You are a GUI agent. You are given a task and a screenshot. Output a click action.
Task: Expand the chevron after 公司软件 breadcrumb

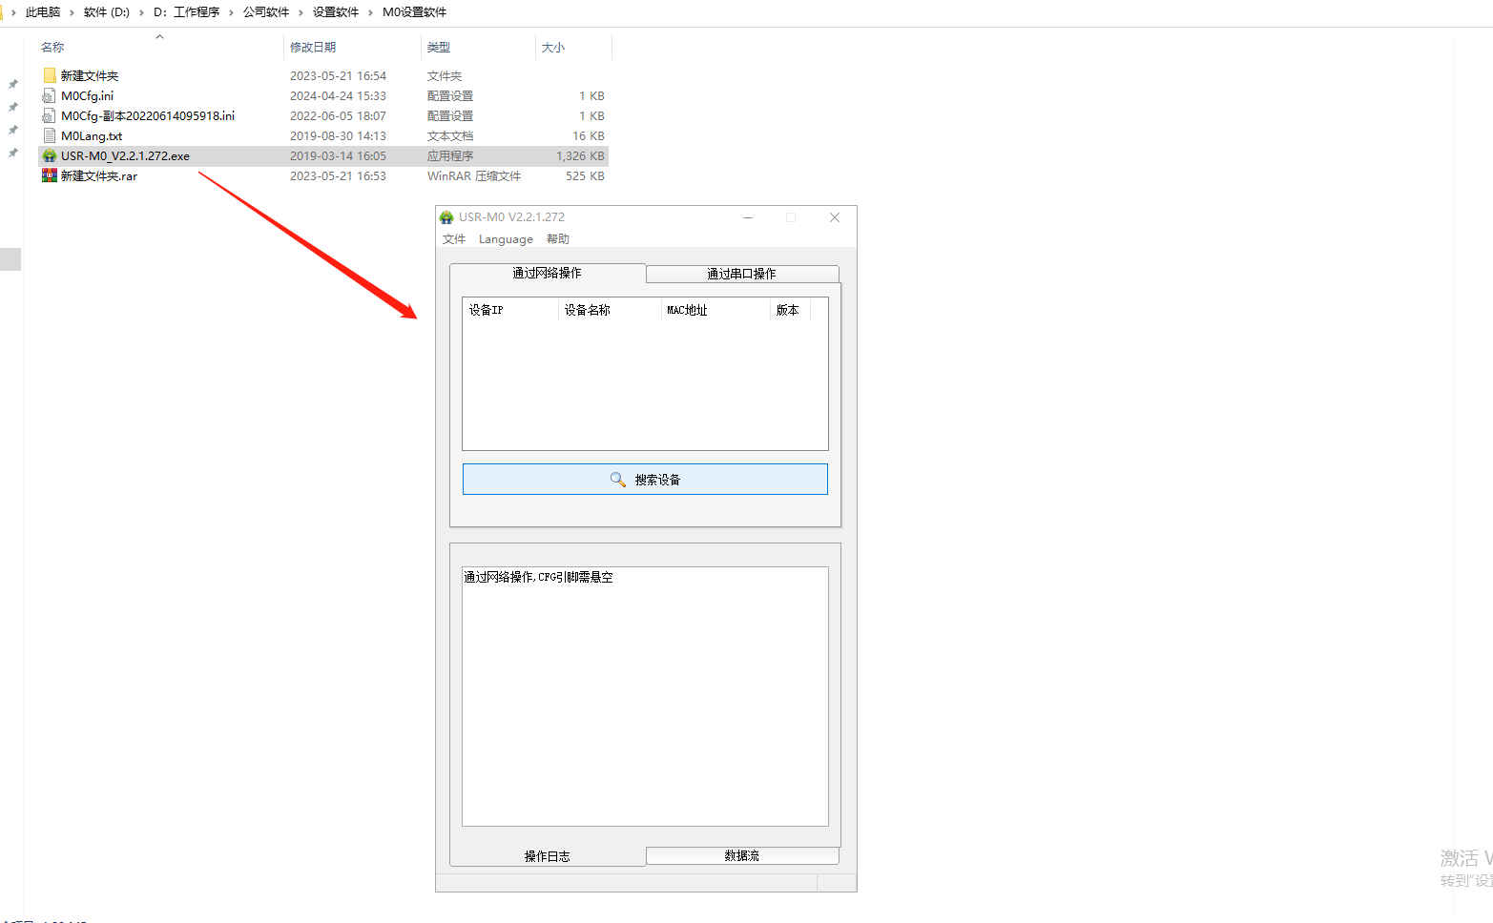(x=301, y=12)
